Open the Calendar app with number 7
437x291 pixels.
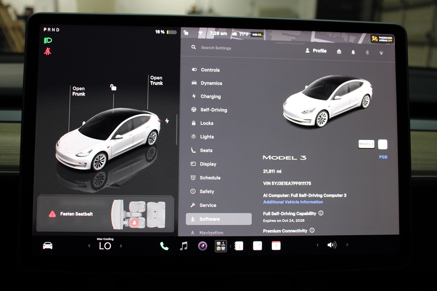coord(276,246)
